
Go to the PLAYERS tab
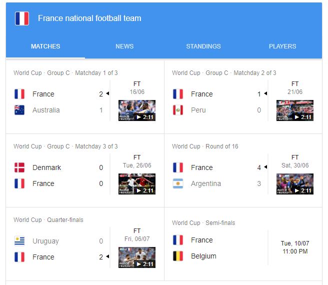pyautogui.click(x=282, y=46)
